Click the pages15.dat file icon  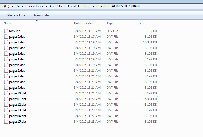(x=6, y=122)
